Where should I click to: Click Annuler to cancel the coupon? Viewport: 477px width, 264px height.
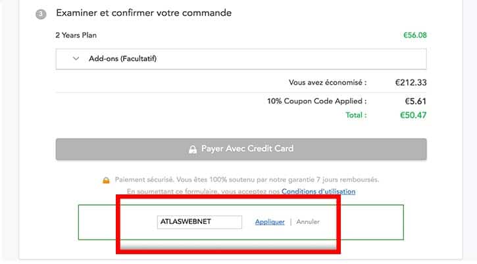[x=308, y=222]
